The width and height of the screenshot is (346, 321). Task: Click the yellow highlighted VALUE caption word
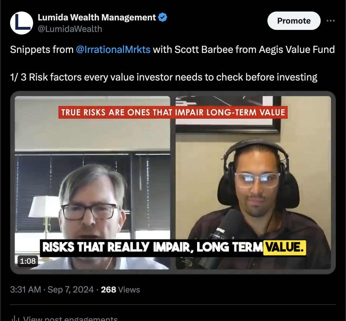(284, 247)
